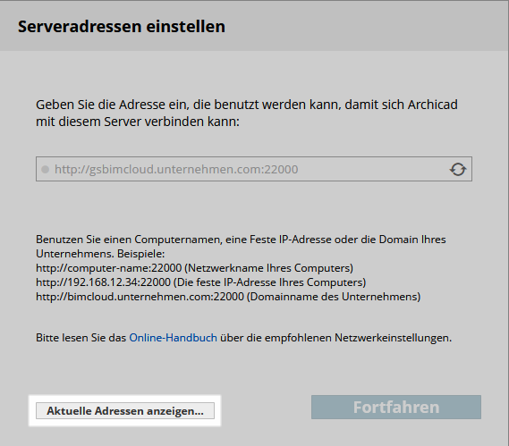509x446 pixels.
Task: Click the gray status dot before the URL
Action: pos(45,169)
